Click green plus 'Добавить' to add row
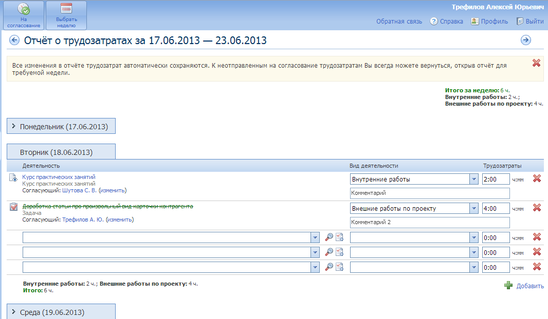The image size is (548, 319). (524, 286)
